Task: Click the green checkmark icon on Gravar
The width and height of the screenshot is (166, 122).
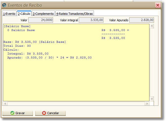Action: pos(12,113)
